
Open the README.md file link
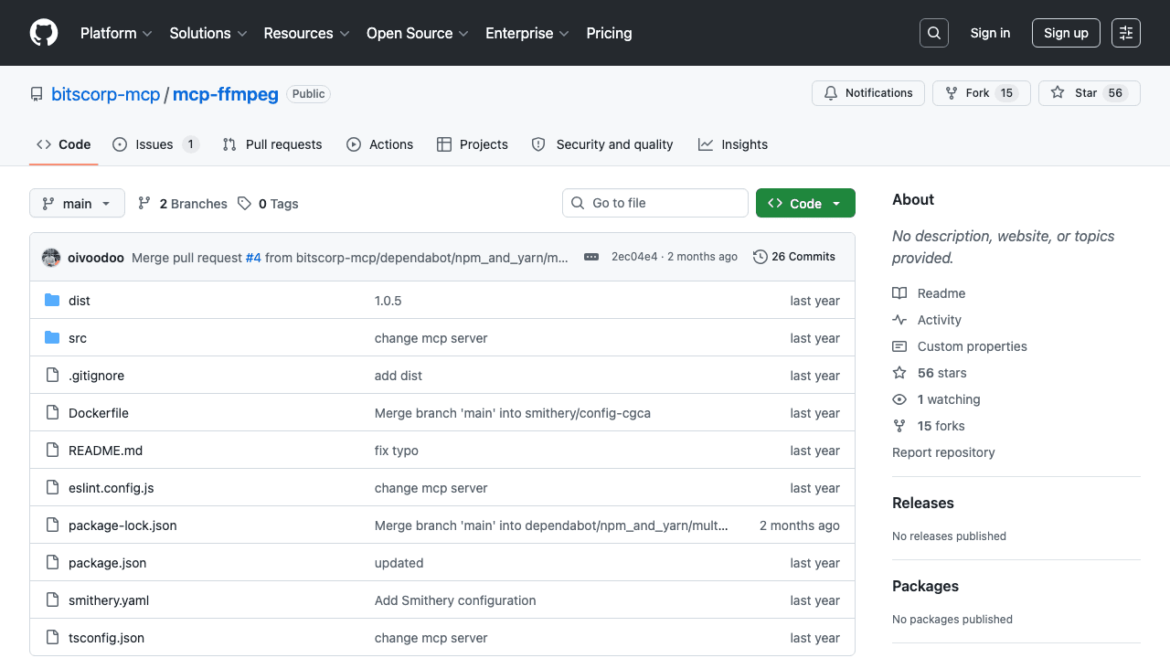pyautogui.click(x=105, y=450)
